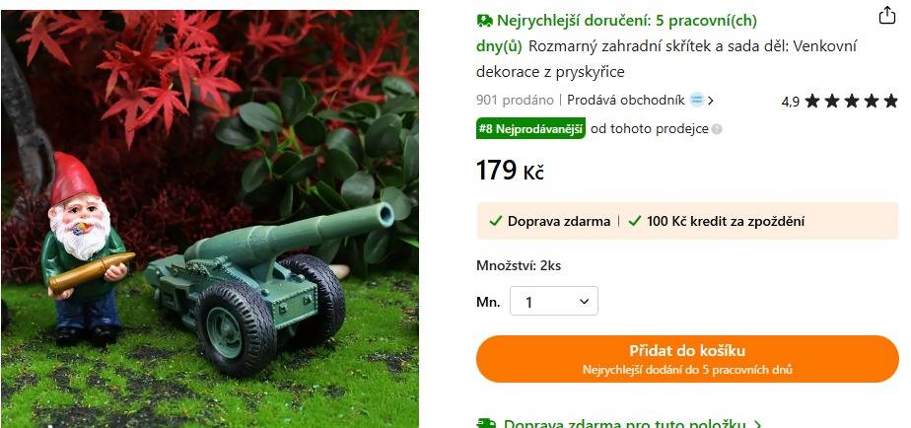This screenshot has height=428, width=911.
Task: Click the checkmark beside 100 Kč kredit
Action: tap(635, 221)
